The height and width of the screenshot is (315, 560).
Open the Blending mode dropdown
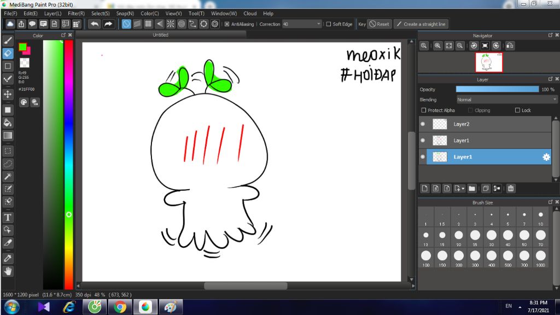pyautogui.click(x=506, y=100)
